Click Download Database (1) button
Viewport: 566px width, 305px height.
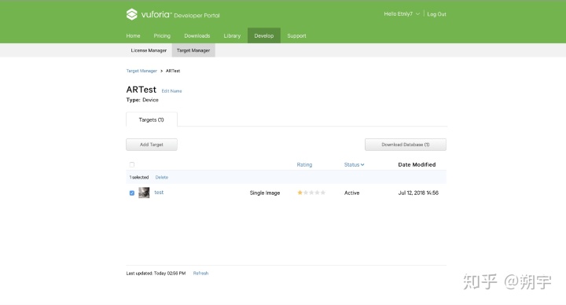pos(406,145)
